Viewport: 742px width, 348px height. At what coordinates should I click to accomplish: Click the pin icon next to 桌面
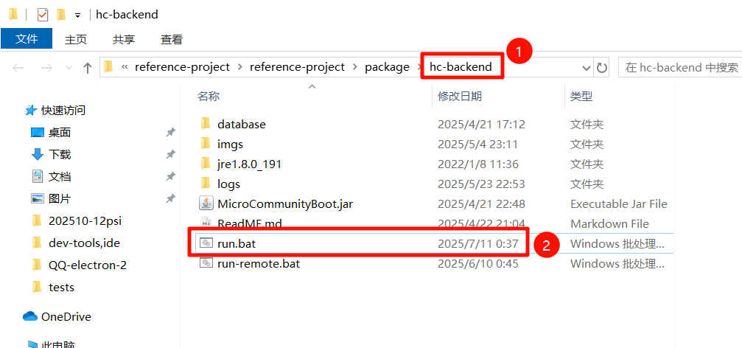click(x=170, y=133)
